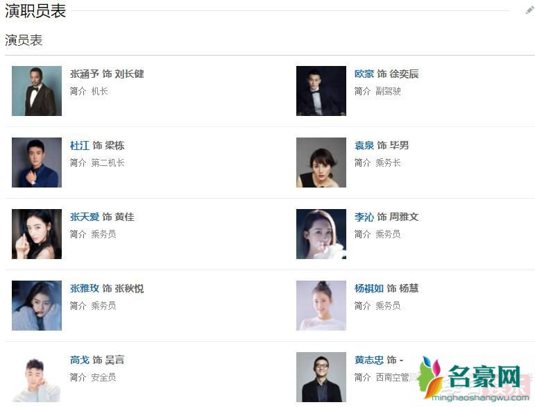535x407 pixels.
Task: Click 高戈 portrait photo
Action: pos(37,377)
